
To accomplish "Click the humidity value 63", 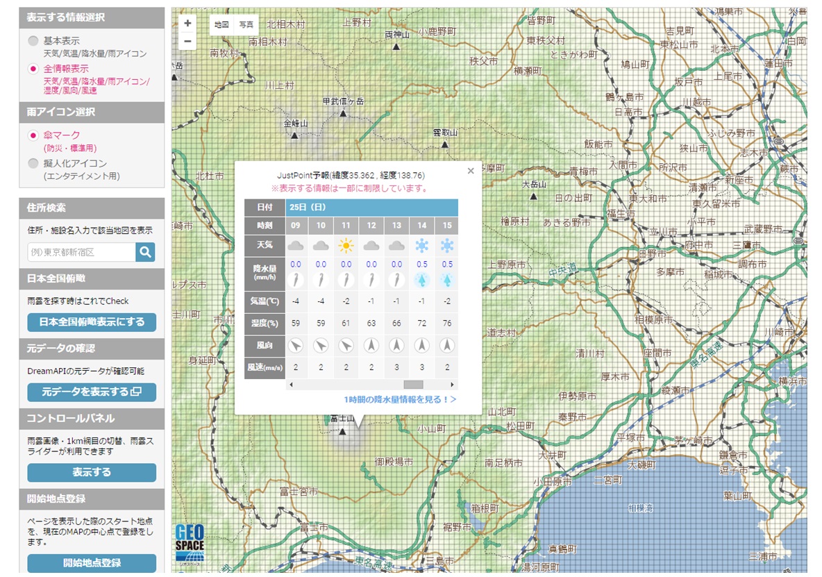I will tap(371, 324).
